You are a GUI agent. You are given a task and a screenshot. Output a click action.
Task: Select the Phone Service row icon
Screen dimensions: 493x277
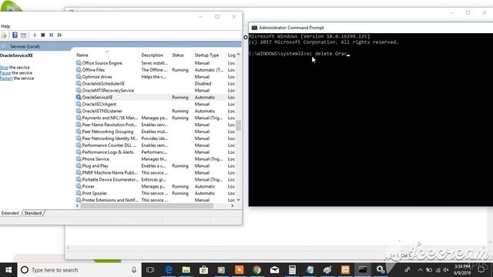tap(79, 159)
